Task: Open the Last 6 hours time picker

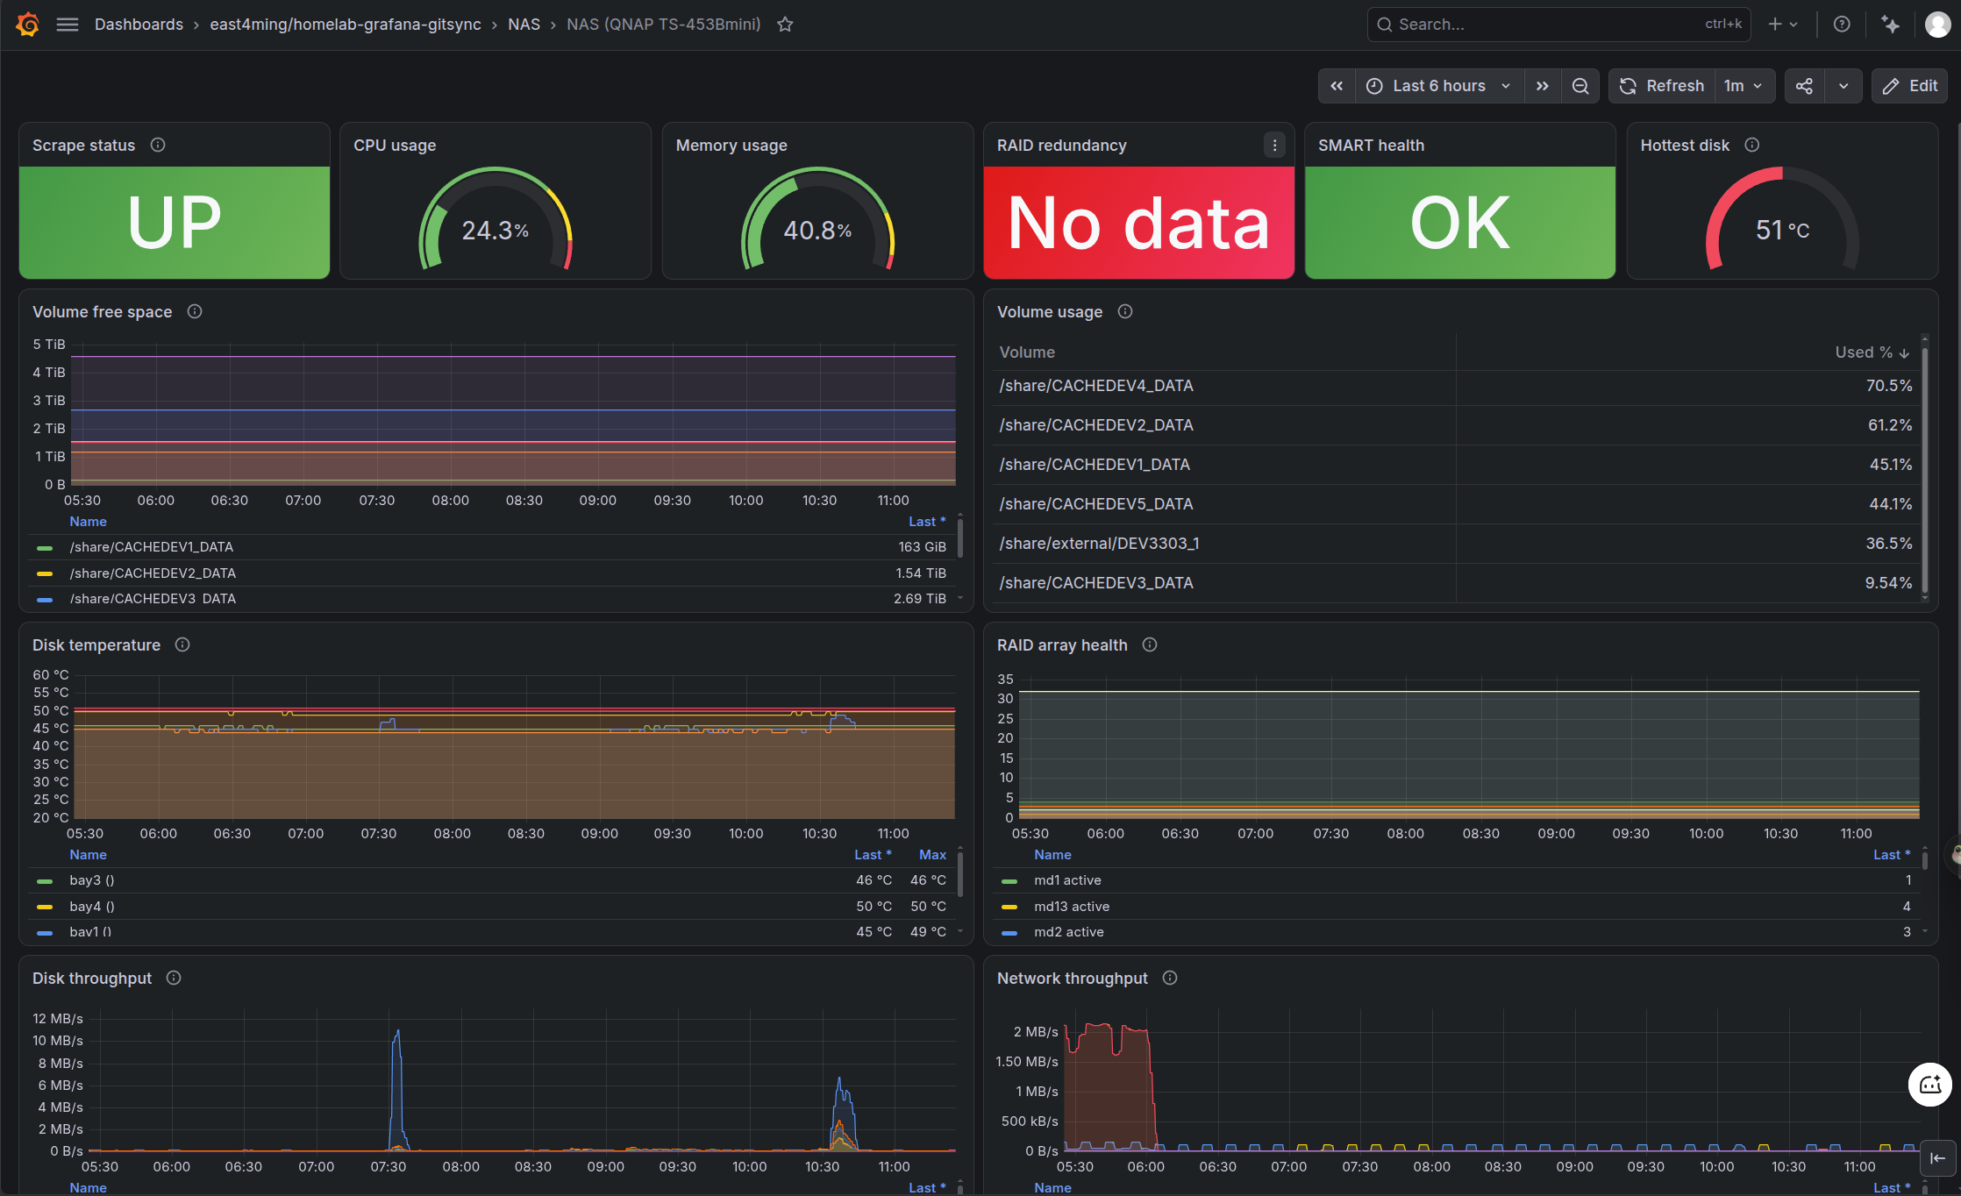Action: pos(1439,86)
